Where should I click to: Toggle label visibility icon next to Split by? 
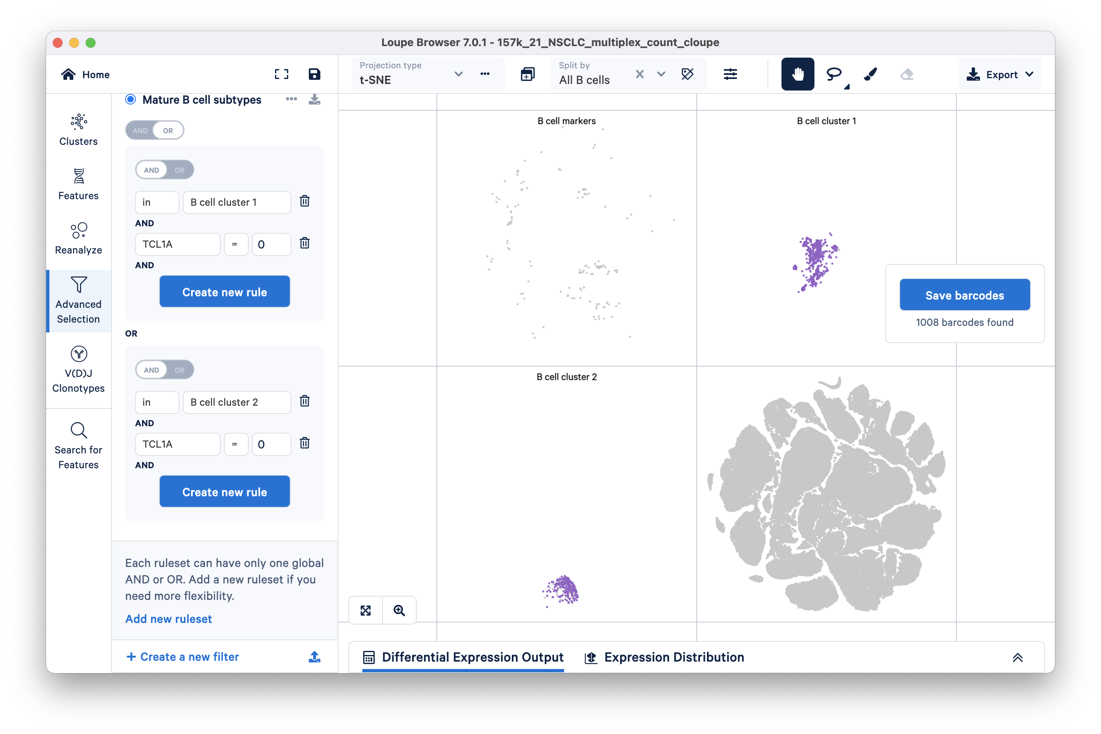click(x=687, y=74)
